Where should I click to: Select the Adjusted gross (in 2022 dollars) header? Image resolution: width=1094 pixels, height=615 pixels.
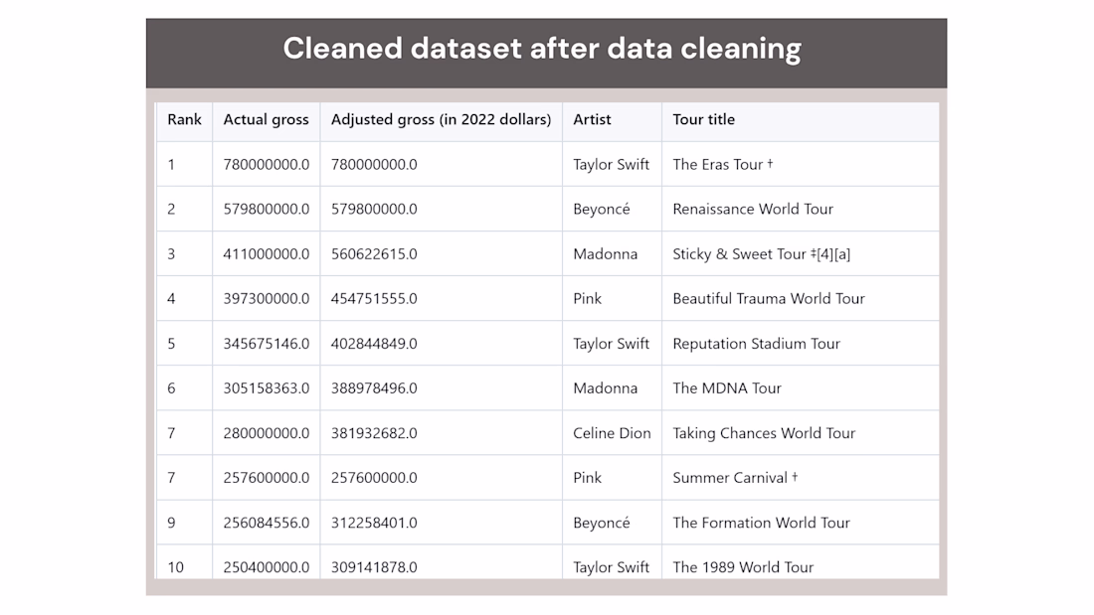coord(441,120)
